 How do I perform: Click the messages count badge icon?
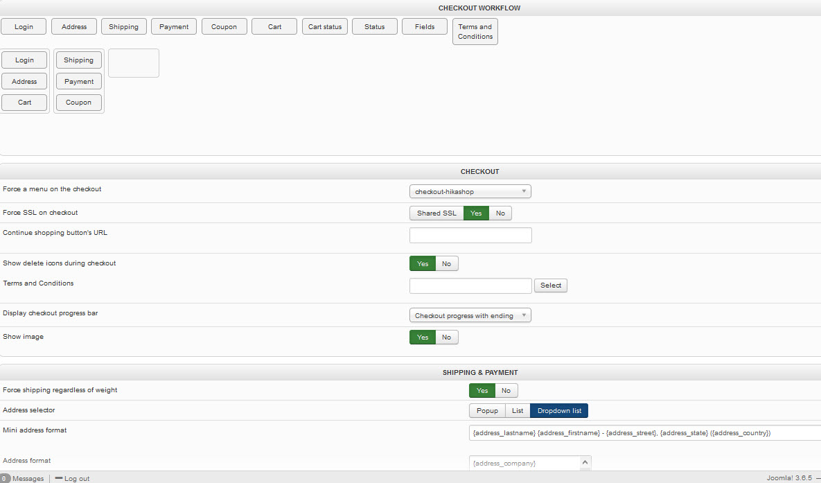[4, 478]
